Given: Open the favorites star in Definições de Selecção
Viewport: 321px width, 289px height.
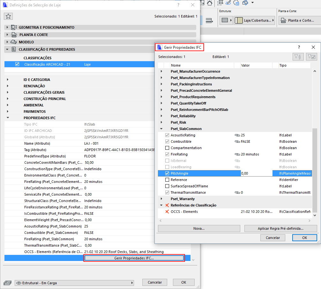Looking at the screenshot, I should click(8, 16).
